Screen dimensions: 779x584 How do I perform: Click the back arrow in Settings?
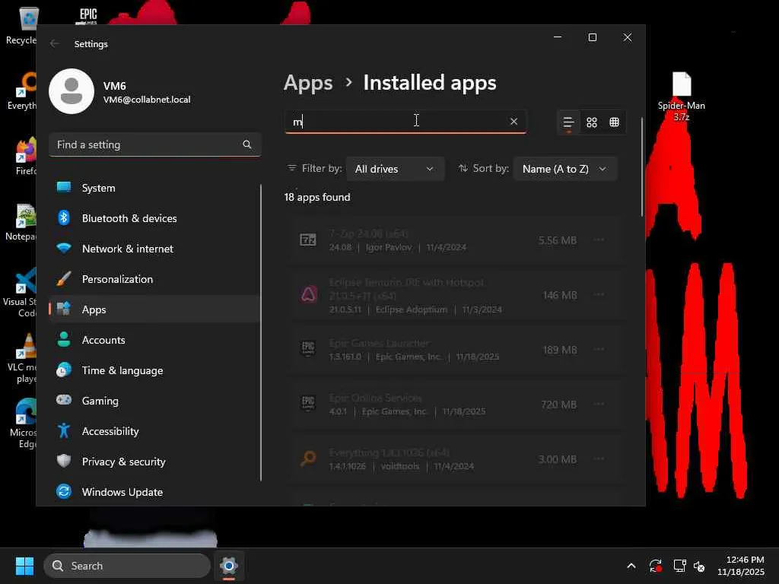coord(55,43)
